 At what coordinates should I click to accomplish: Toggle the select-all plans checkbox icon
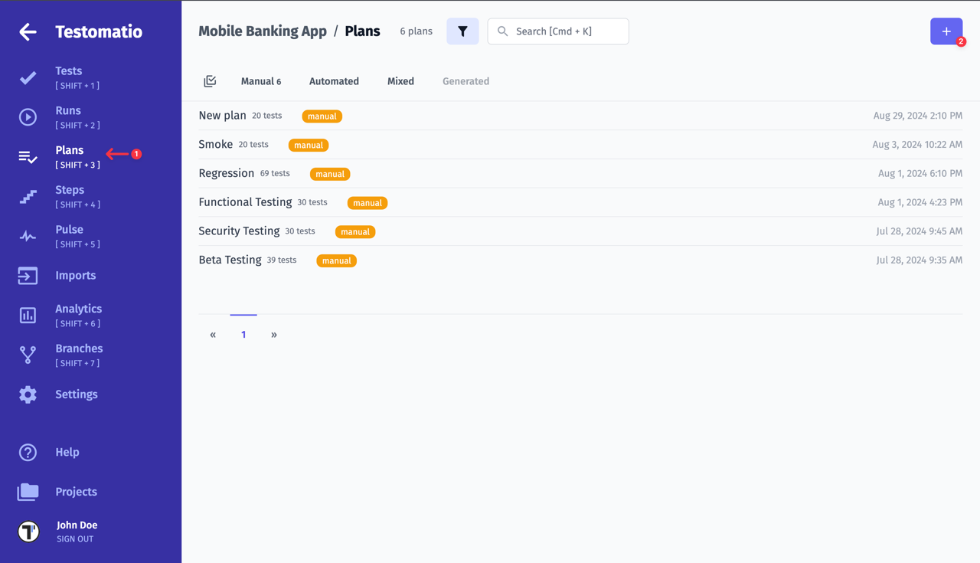pyautogui.click(x=210, y=80)
